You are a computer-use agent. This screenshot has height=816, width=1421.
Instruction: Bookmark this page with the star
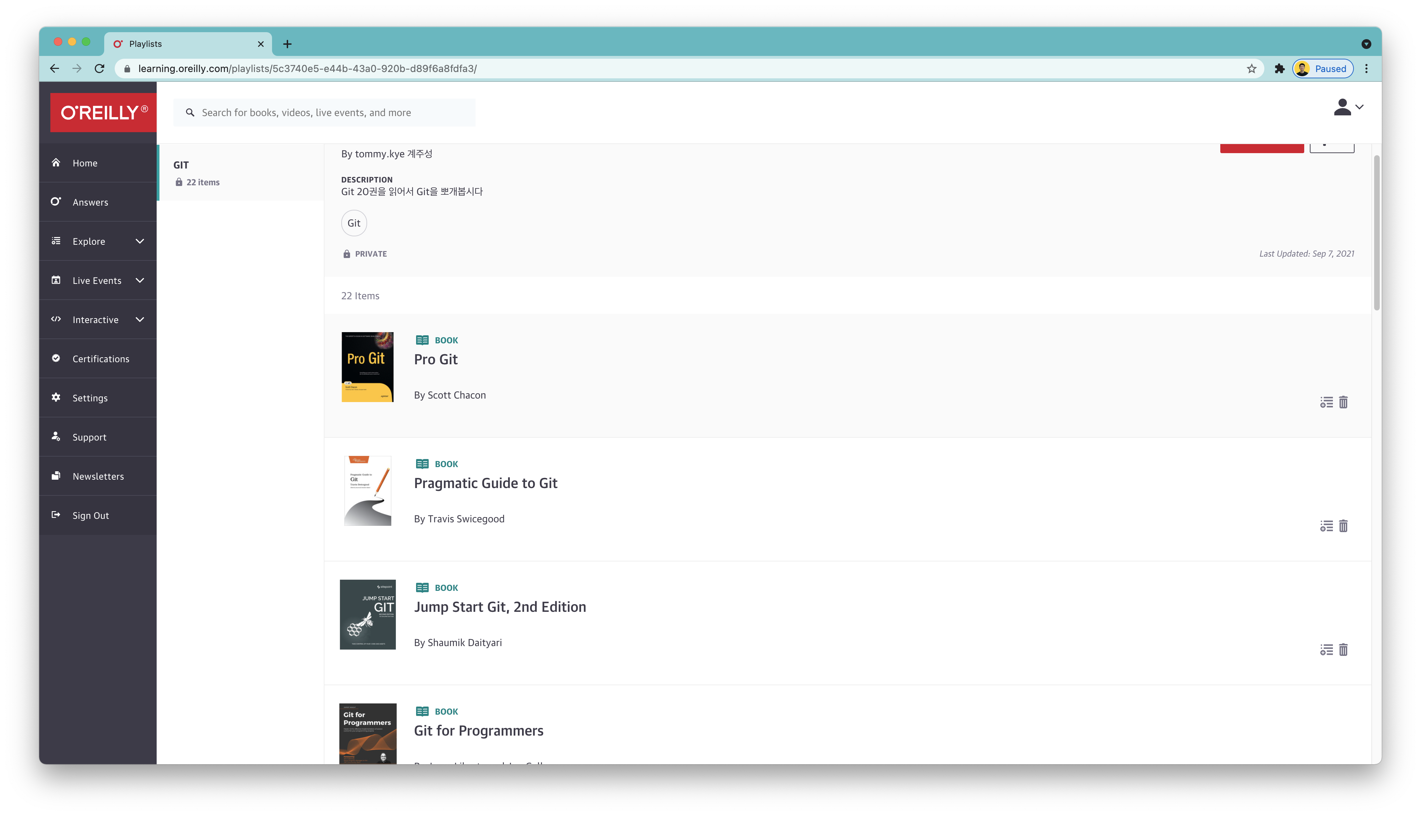coord(1251,69)
